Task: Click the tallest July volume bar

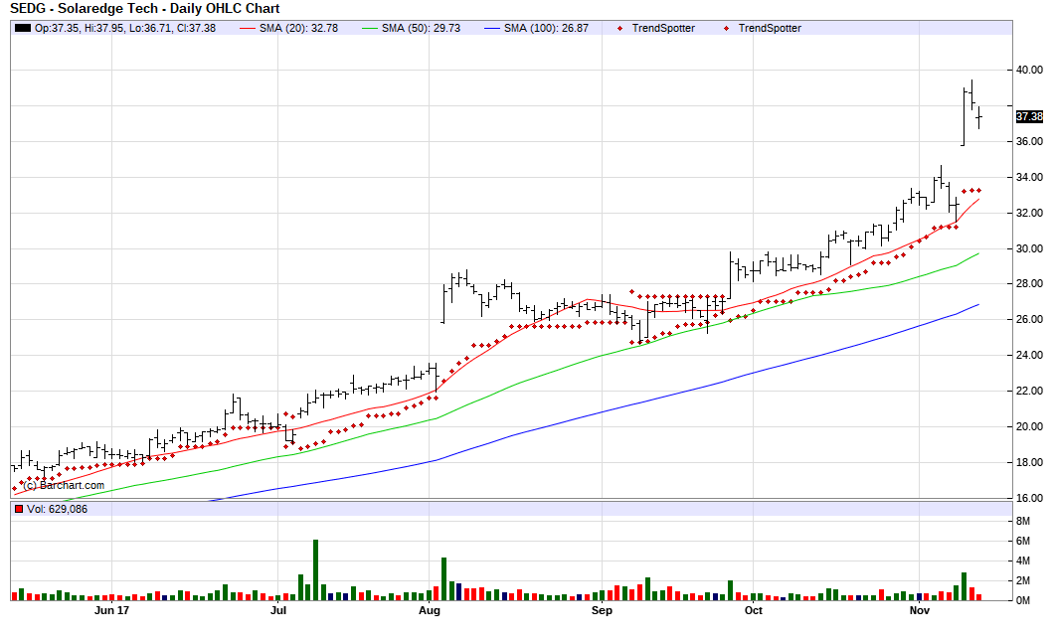Action: [x=316, y=569]
